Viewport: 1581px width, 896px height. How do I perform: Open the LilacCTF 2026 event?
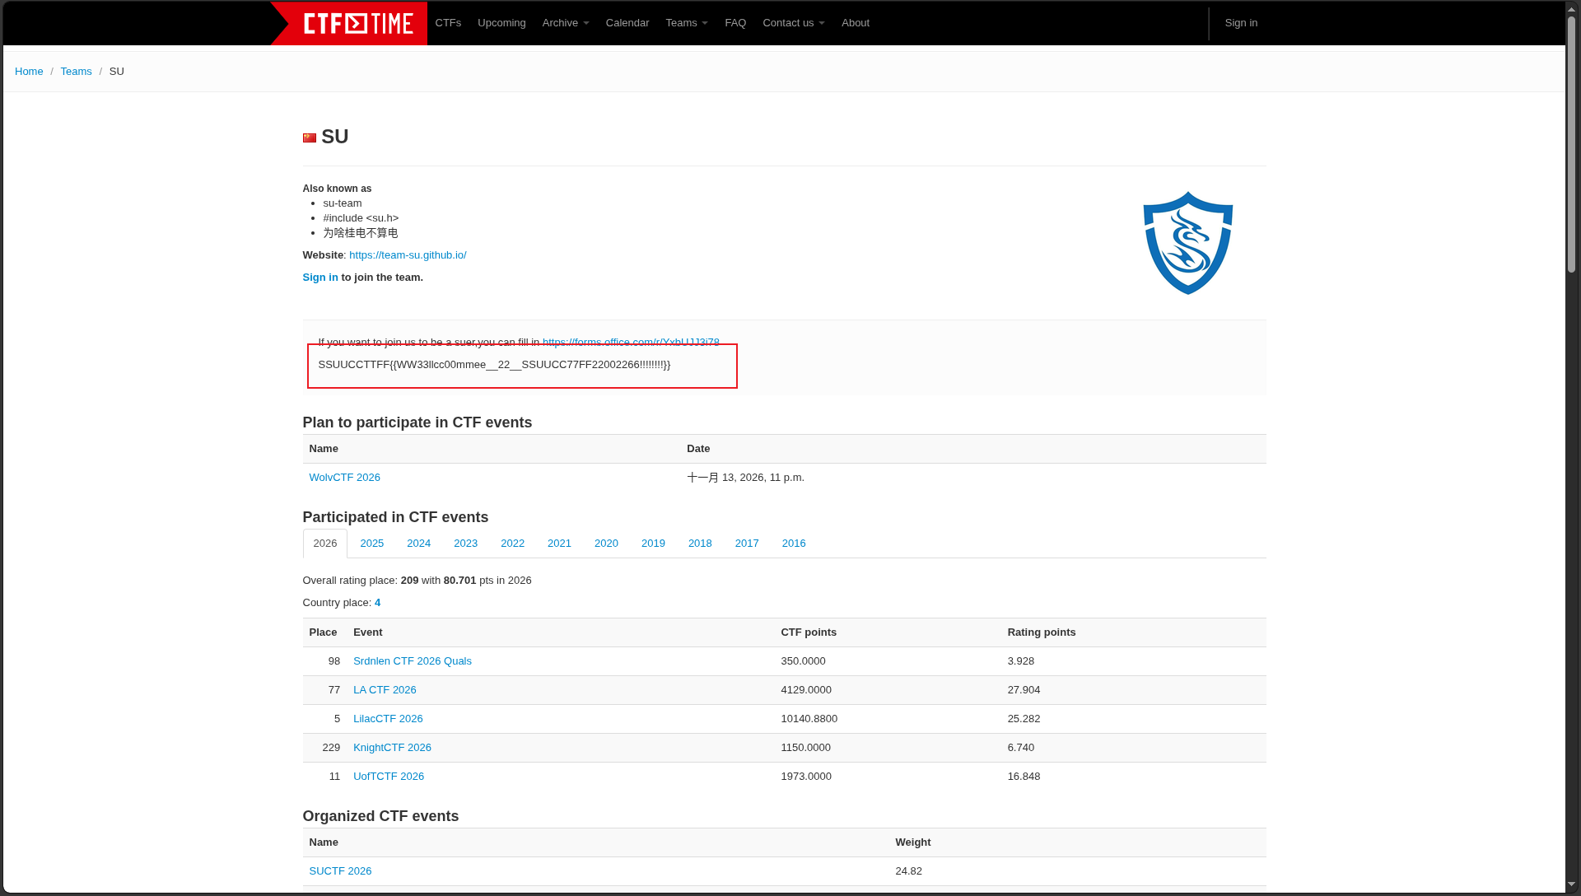point(388,719)
